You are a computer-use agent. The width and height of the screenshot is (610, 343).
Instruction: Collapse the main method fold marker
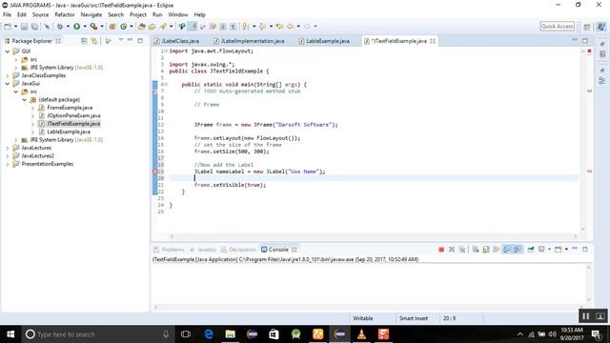166,85
